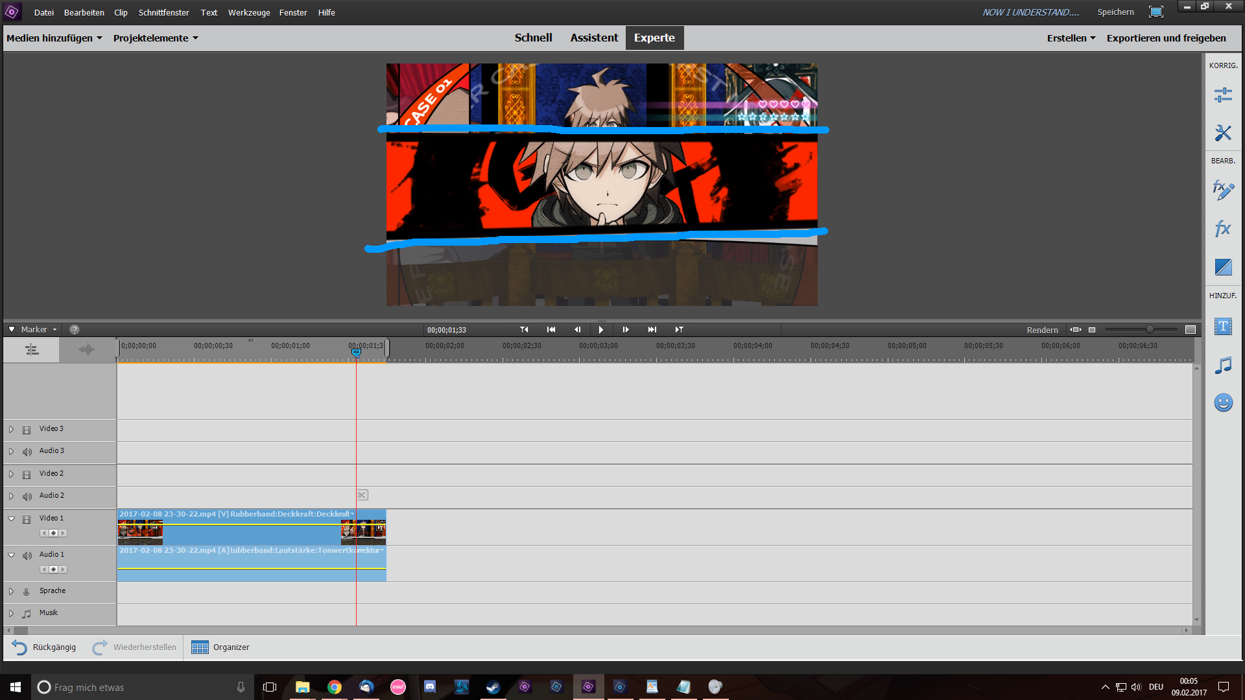Screen dimensions: 1245x700
Task: Click the Rendern button
Action: 1042,330
